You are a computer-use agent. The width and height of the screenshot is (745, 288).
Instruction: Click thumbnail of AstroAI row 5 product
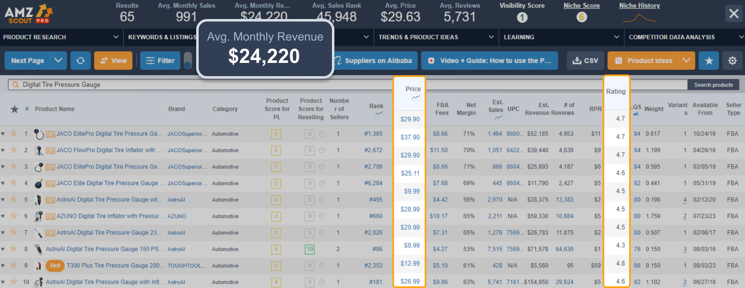[x=38, y=200]
